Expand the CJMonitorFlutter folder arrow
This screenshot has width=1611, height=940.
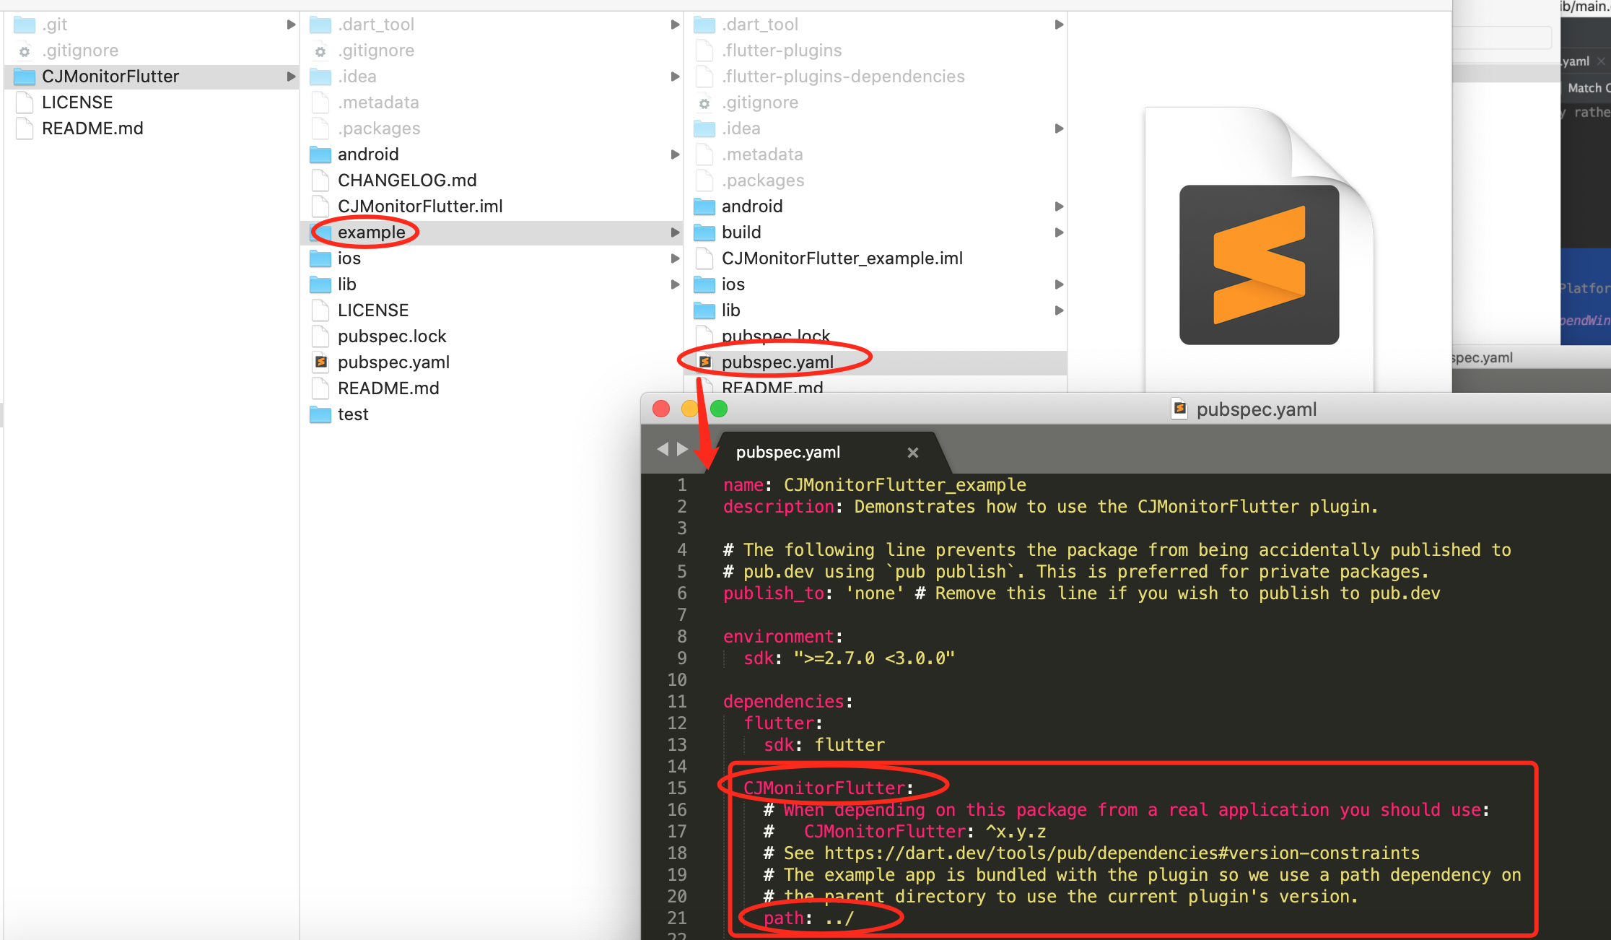click(x=291, y=77)
